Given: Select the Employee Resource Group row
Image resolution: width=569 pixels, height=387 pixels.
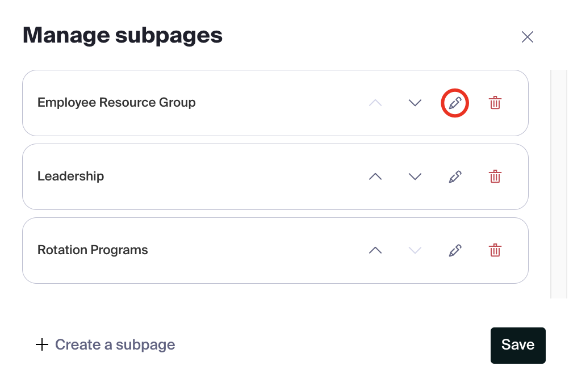Looking at the screenshot, I should coord(275,103).
